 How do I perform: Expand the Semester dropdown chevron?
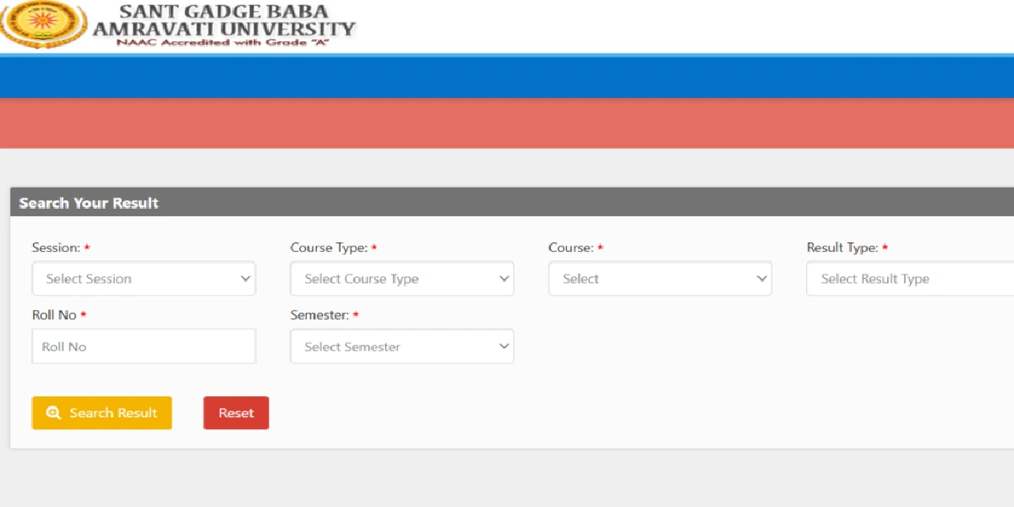[504, 346]
